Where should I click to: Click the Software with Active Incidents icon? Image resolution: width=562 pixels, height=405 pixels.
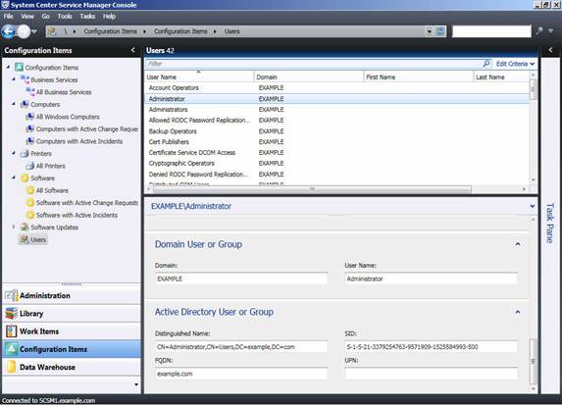(x=30, y=215)
